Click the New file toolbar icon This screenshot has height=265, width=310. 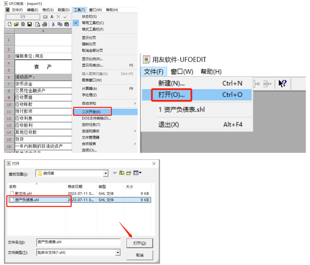10,24
